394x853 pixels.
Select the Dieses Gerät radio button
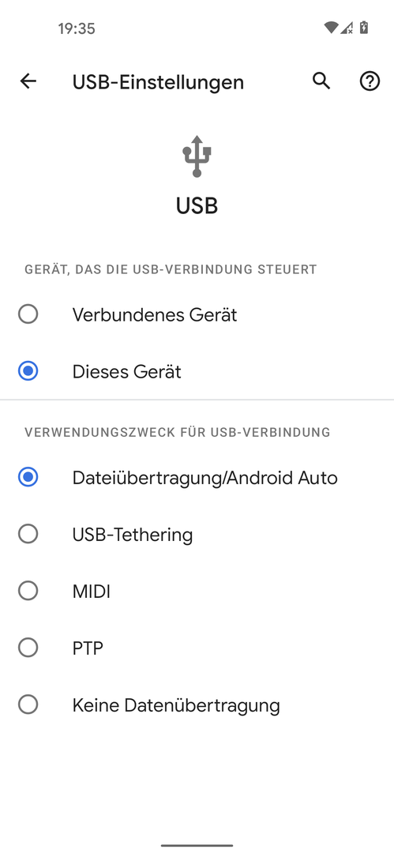point(28,371)
